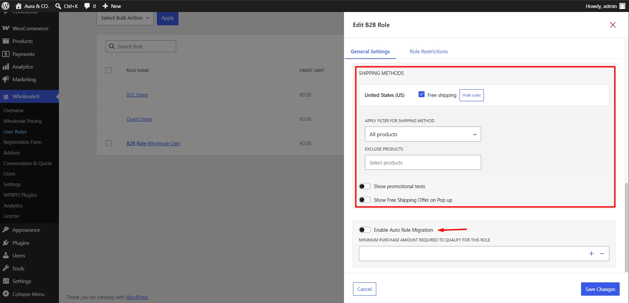Click the magnifier icon in Search Role
629x303 pixels.
(112, 46)
